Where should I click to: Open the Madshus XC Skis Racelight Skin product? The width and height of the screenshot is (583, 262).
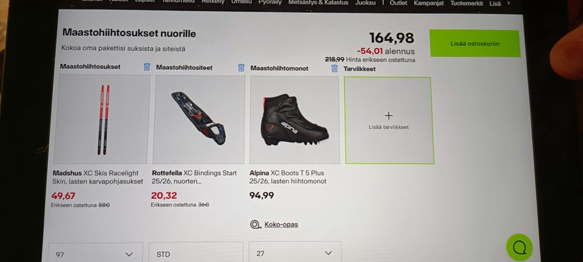pyautogui.click(x=98, y=177)
